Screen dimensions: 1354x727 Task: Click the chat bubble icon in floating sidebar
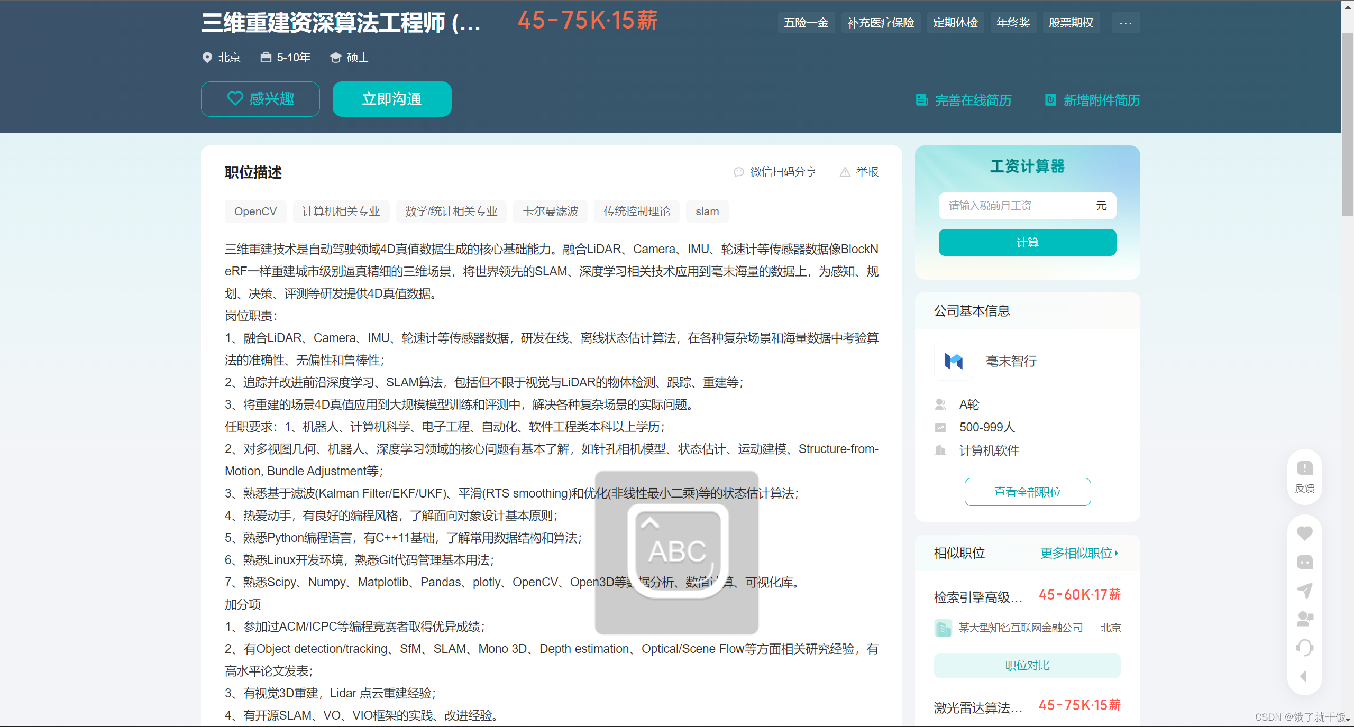[x=1304, y=562]
